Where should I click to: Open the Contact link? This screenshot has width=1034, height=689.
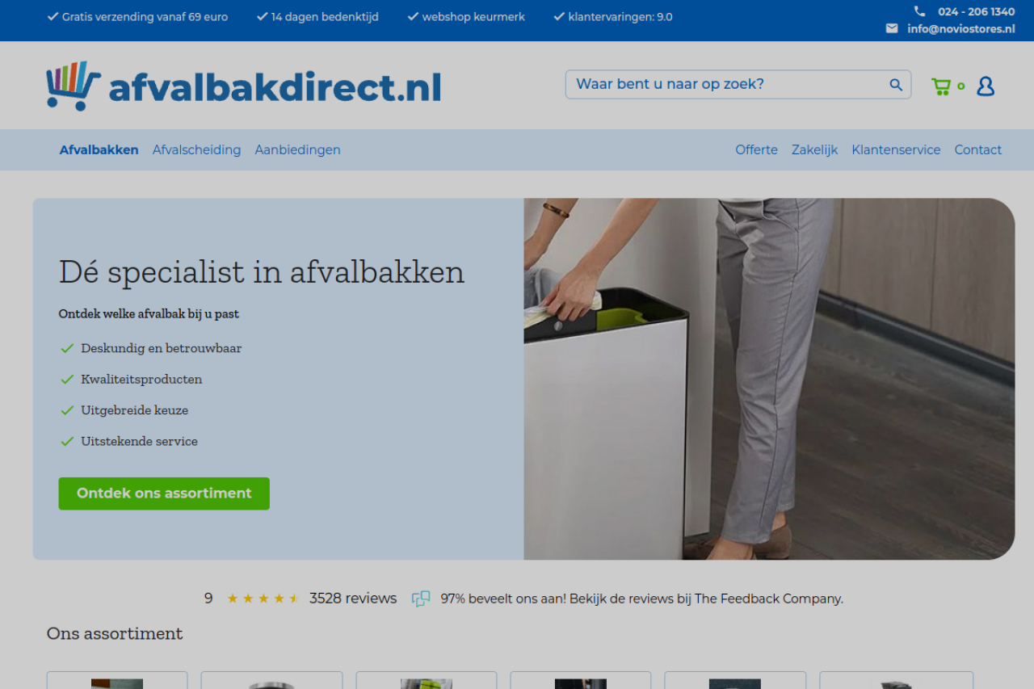tap(977, 149)
